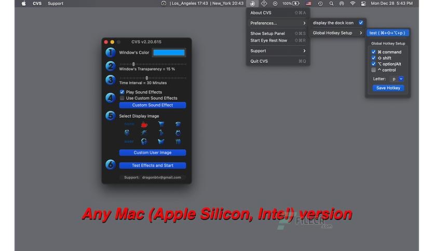
Task: Open the CVS application menu in menu bar
Action: (x=37, y=4)
